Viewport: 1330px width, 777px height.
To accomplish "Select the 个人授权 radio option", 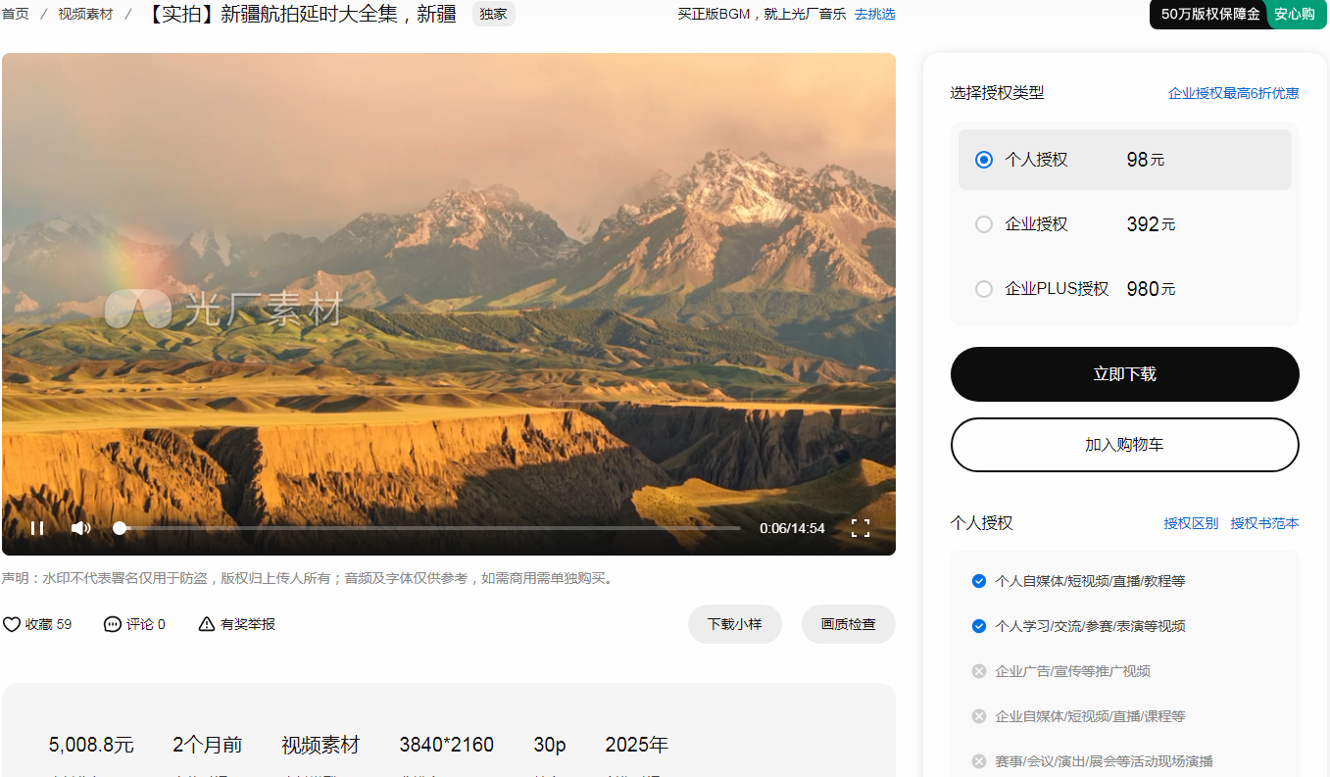I will 984,160.
